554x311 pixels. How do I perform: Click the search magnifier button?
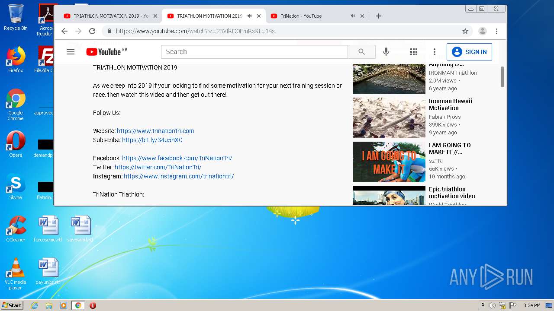tap(361, 52)
